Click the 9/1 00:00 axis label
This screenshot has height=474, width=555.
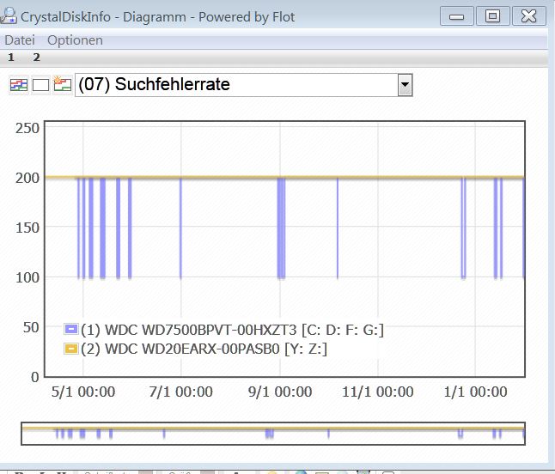280,392
